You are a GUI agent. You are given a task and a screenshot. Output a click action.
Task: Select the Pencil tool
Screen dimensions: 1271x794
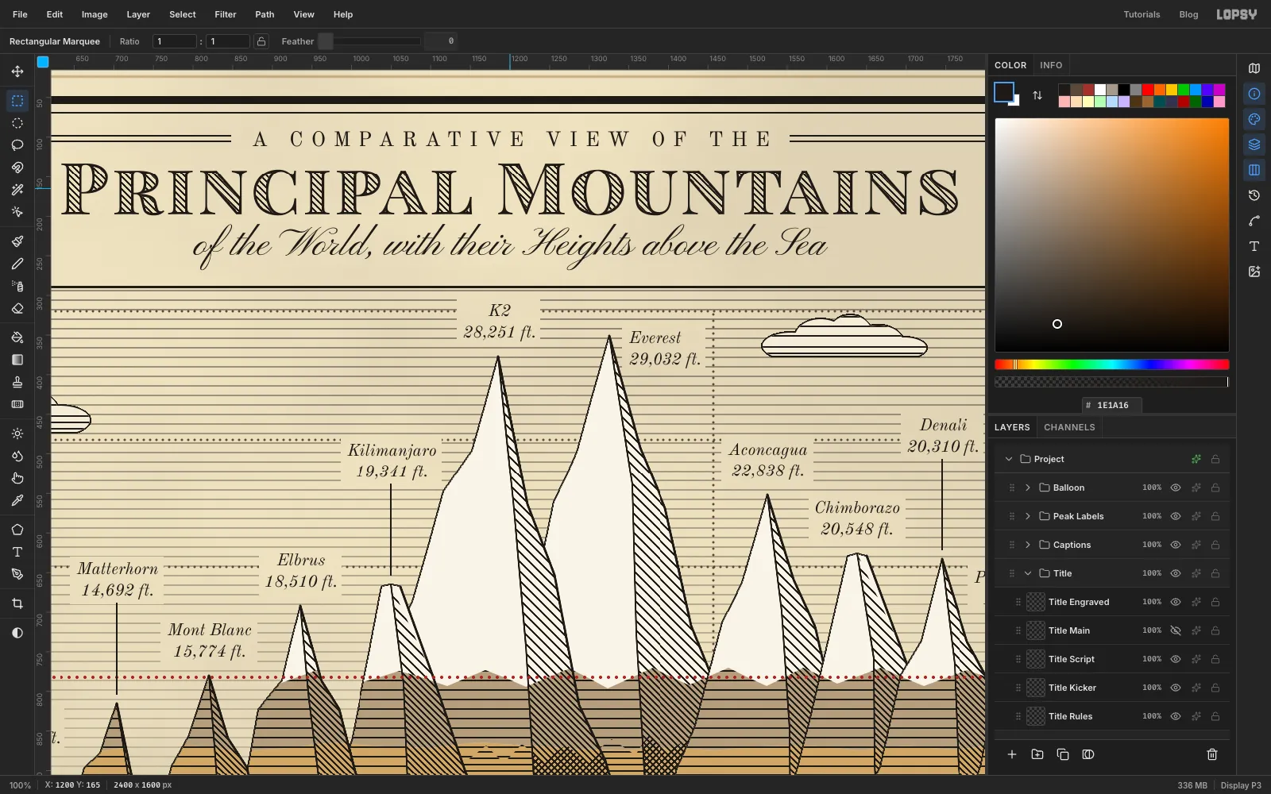click(17, 264)
